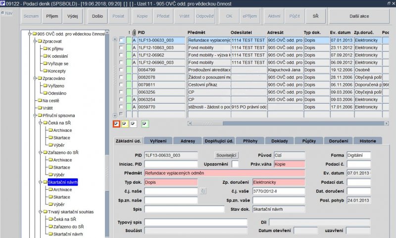Click the Vyřízeno folder icon
This screenshot has width=396, height=238.
pos(44,85)
